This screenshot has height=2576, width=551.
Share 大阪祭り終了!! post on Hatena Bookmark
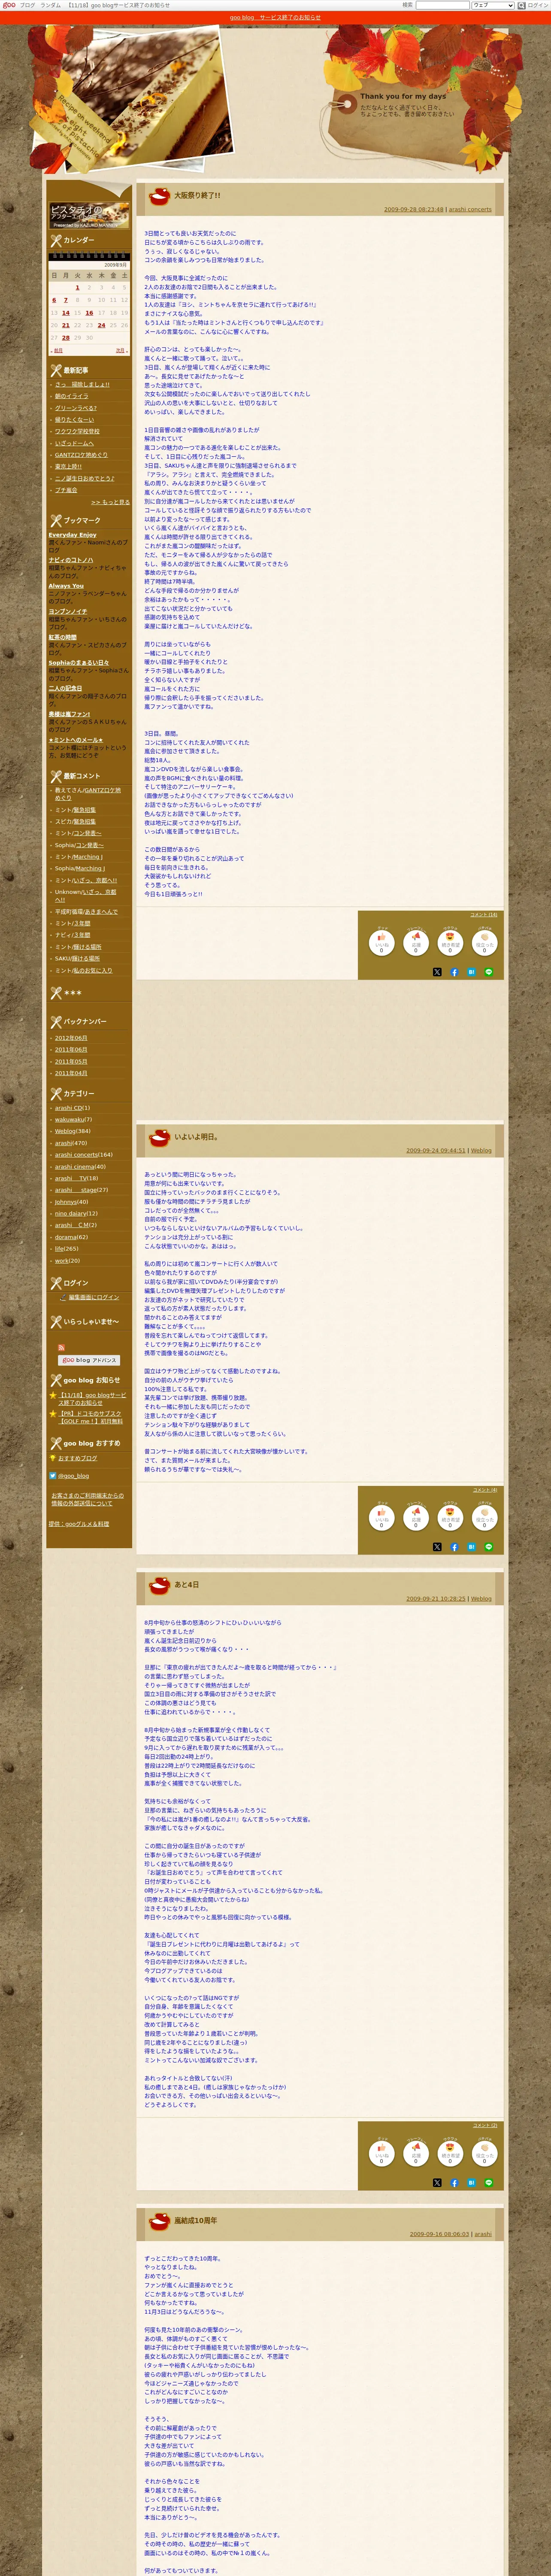pyautogui.click(x=471, y=972)
